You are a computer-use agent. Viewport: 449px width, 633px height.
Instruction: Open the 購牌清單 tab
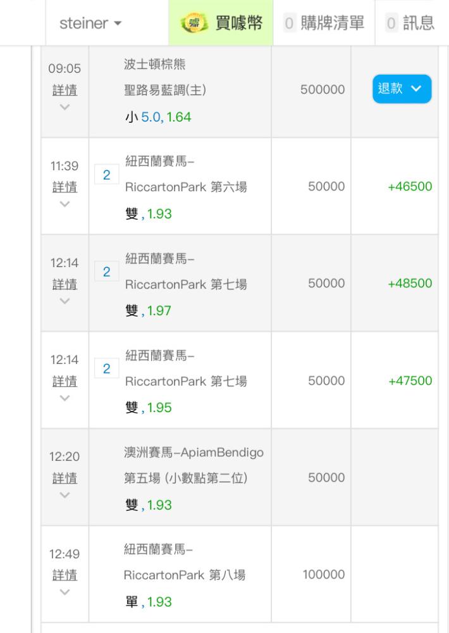tap(324, 23)
